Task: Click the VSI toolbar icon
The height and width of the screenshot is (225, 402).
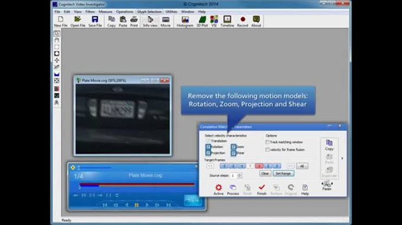Action: click(x=214, y=21)
